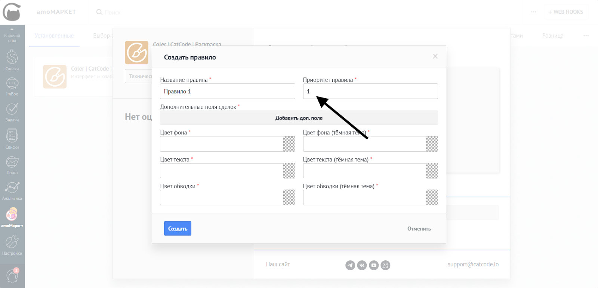
Task: Open Списки in the sidebar
Action: tap(12, 138)
